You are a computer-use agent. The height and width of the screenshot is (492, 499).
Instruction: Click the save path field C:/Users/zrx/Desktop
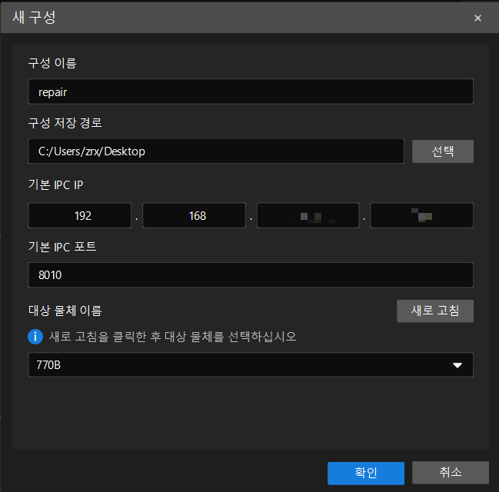(216, 151)
